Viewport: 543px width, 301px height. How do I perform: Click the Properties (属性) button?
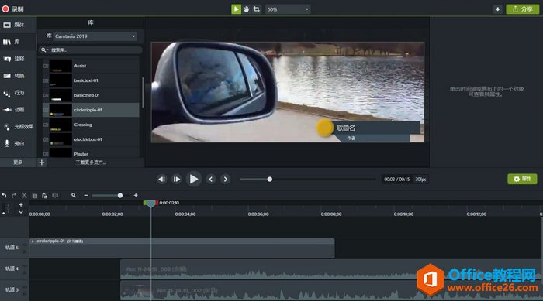[522, 179]
